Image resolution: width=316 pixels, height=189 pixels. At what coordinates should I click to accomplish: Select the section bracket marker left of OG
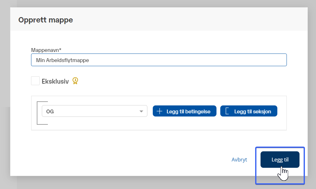coord(38,113)
